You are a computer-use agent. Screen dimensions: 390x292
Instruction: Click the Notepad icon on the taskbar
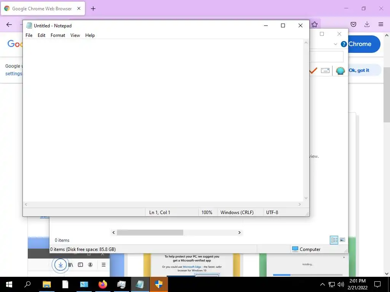coord(140,284)
